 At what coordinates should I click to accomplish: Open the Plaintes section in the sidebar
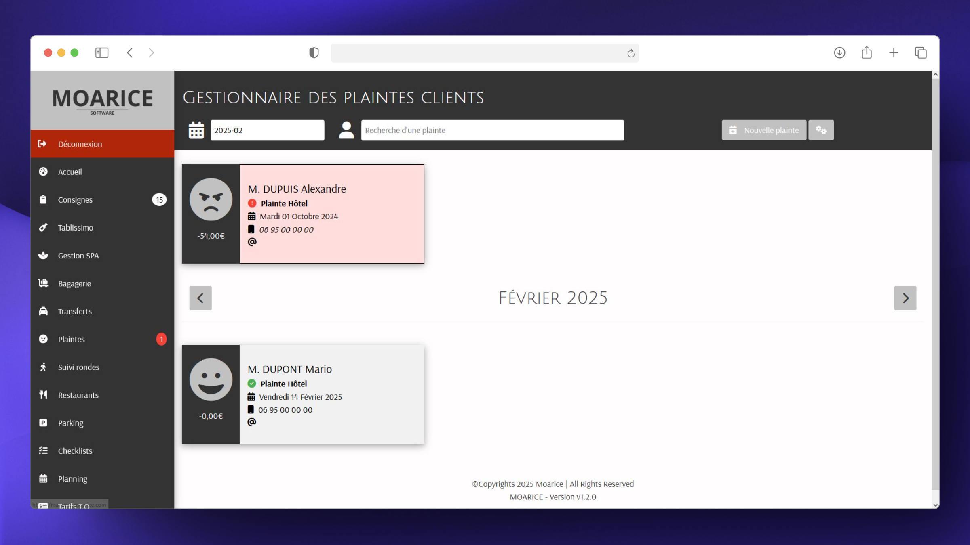(x=71, y=339)
